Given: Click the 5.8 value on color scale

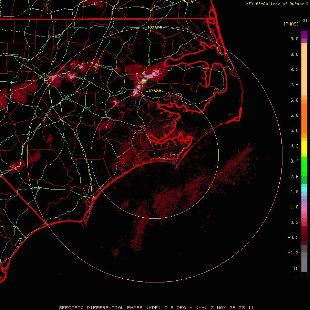Looking at the screenshot, I should click(294, 115).
